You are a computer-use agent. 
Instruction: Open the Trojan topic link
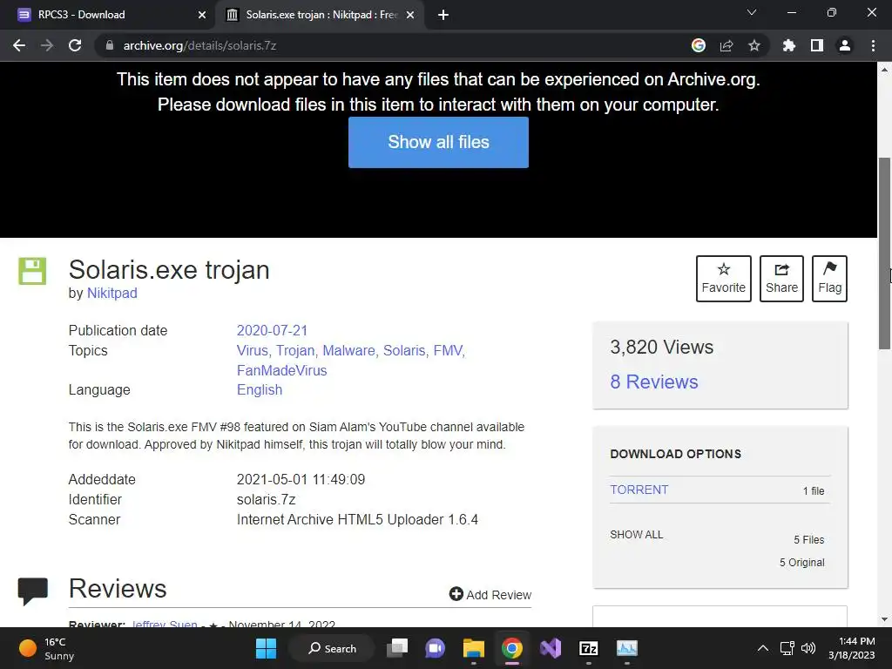295,350
